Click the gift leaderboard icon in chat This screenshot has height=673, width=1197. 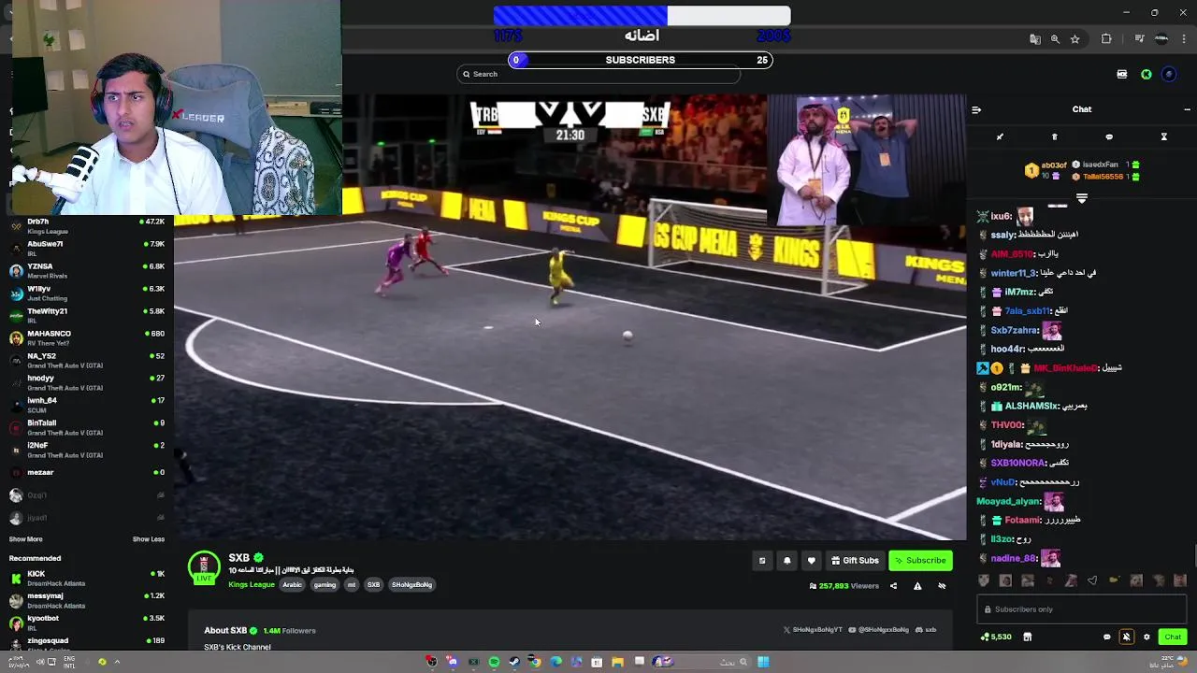click(1055, 136)
